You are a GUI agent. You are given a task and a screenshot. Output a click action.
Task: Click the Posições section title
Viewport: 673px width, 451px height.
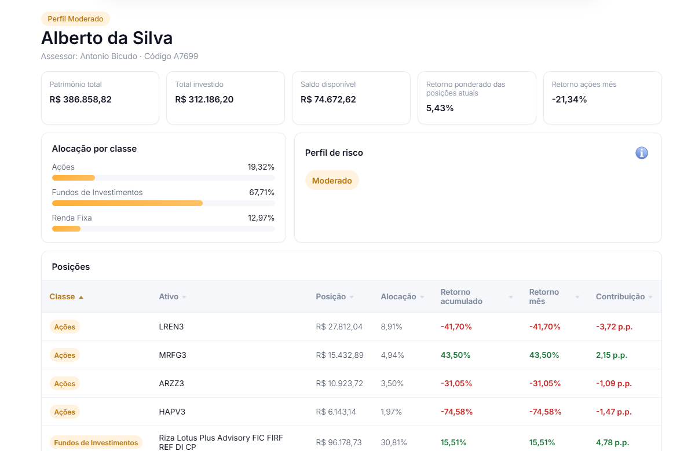(71, 266)
